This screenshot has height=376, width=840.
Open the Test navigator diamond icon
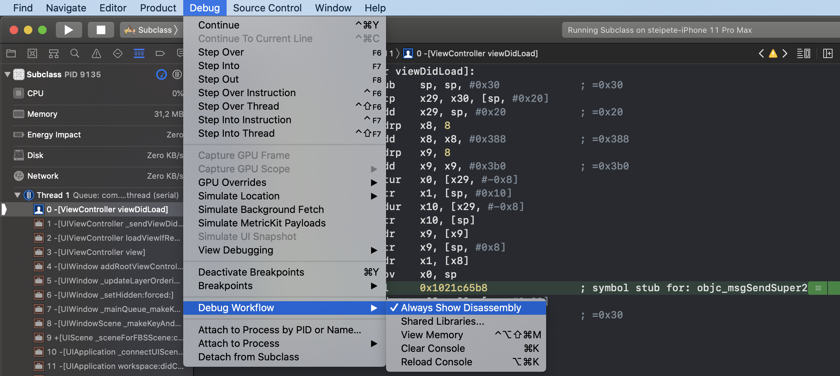[117, 53]
